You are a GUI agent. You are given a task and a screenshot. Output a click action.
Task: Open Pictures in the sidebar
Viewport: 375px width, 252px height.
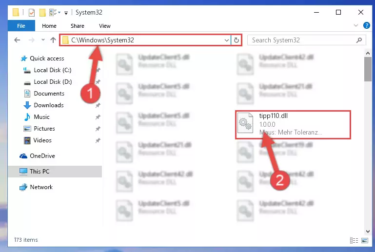(x=44, y=129)
